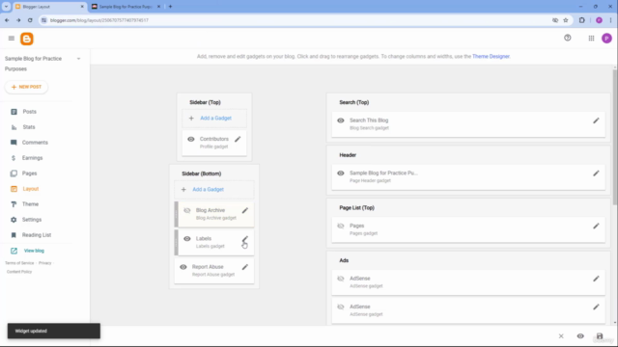Edit the Pages gadget pencil
Screen dimensions: 618x347
pos(596,227)
